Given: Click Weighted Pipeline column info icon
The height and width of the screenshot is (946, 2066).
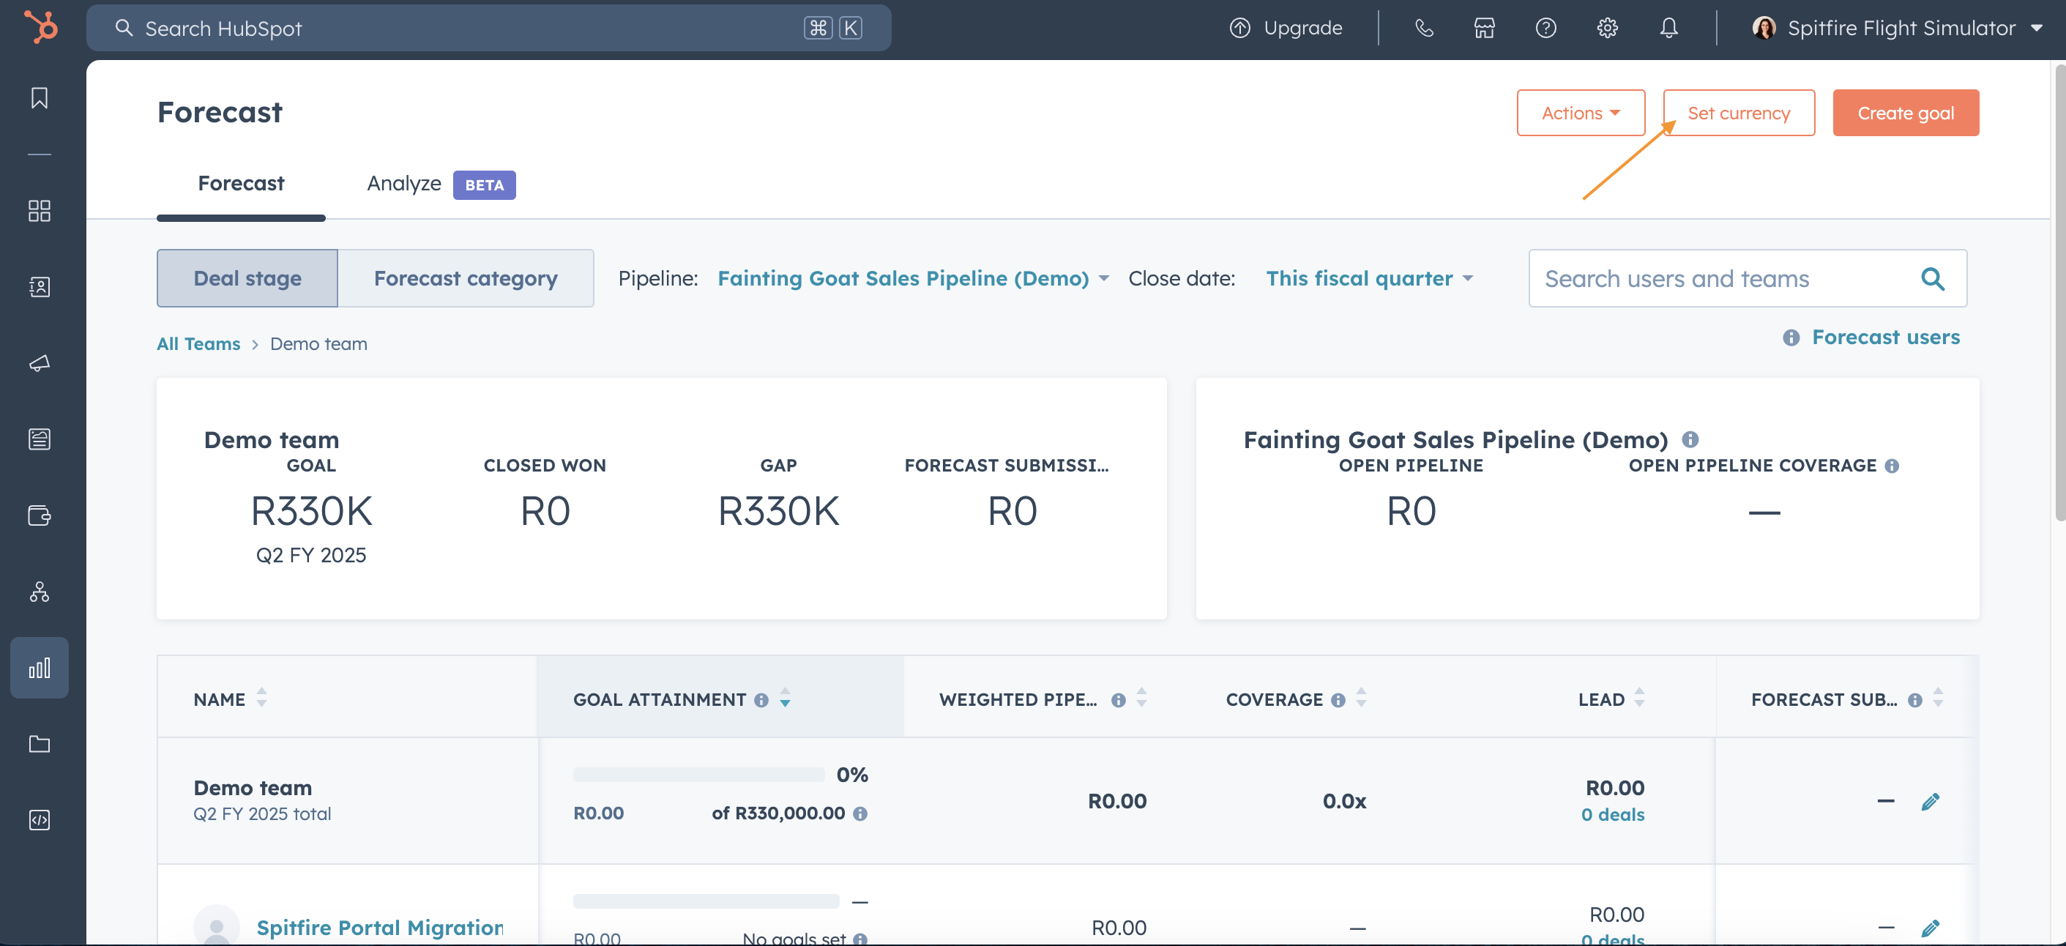Looking at the screenshot, I should click(1118, 701).
